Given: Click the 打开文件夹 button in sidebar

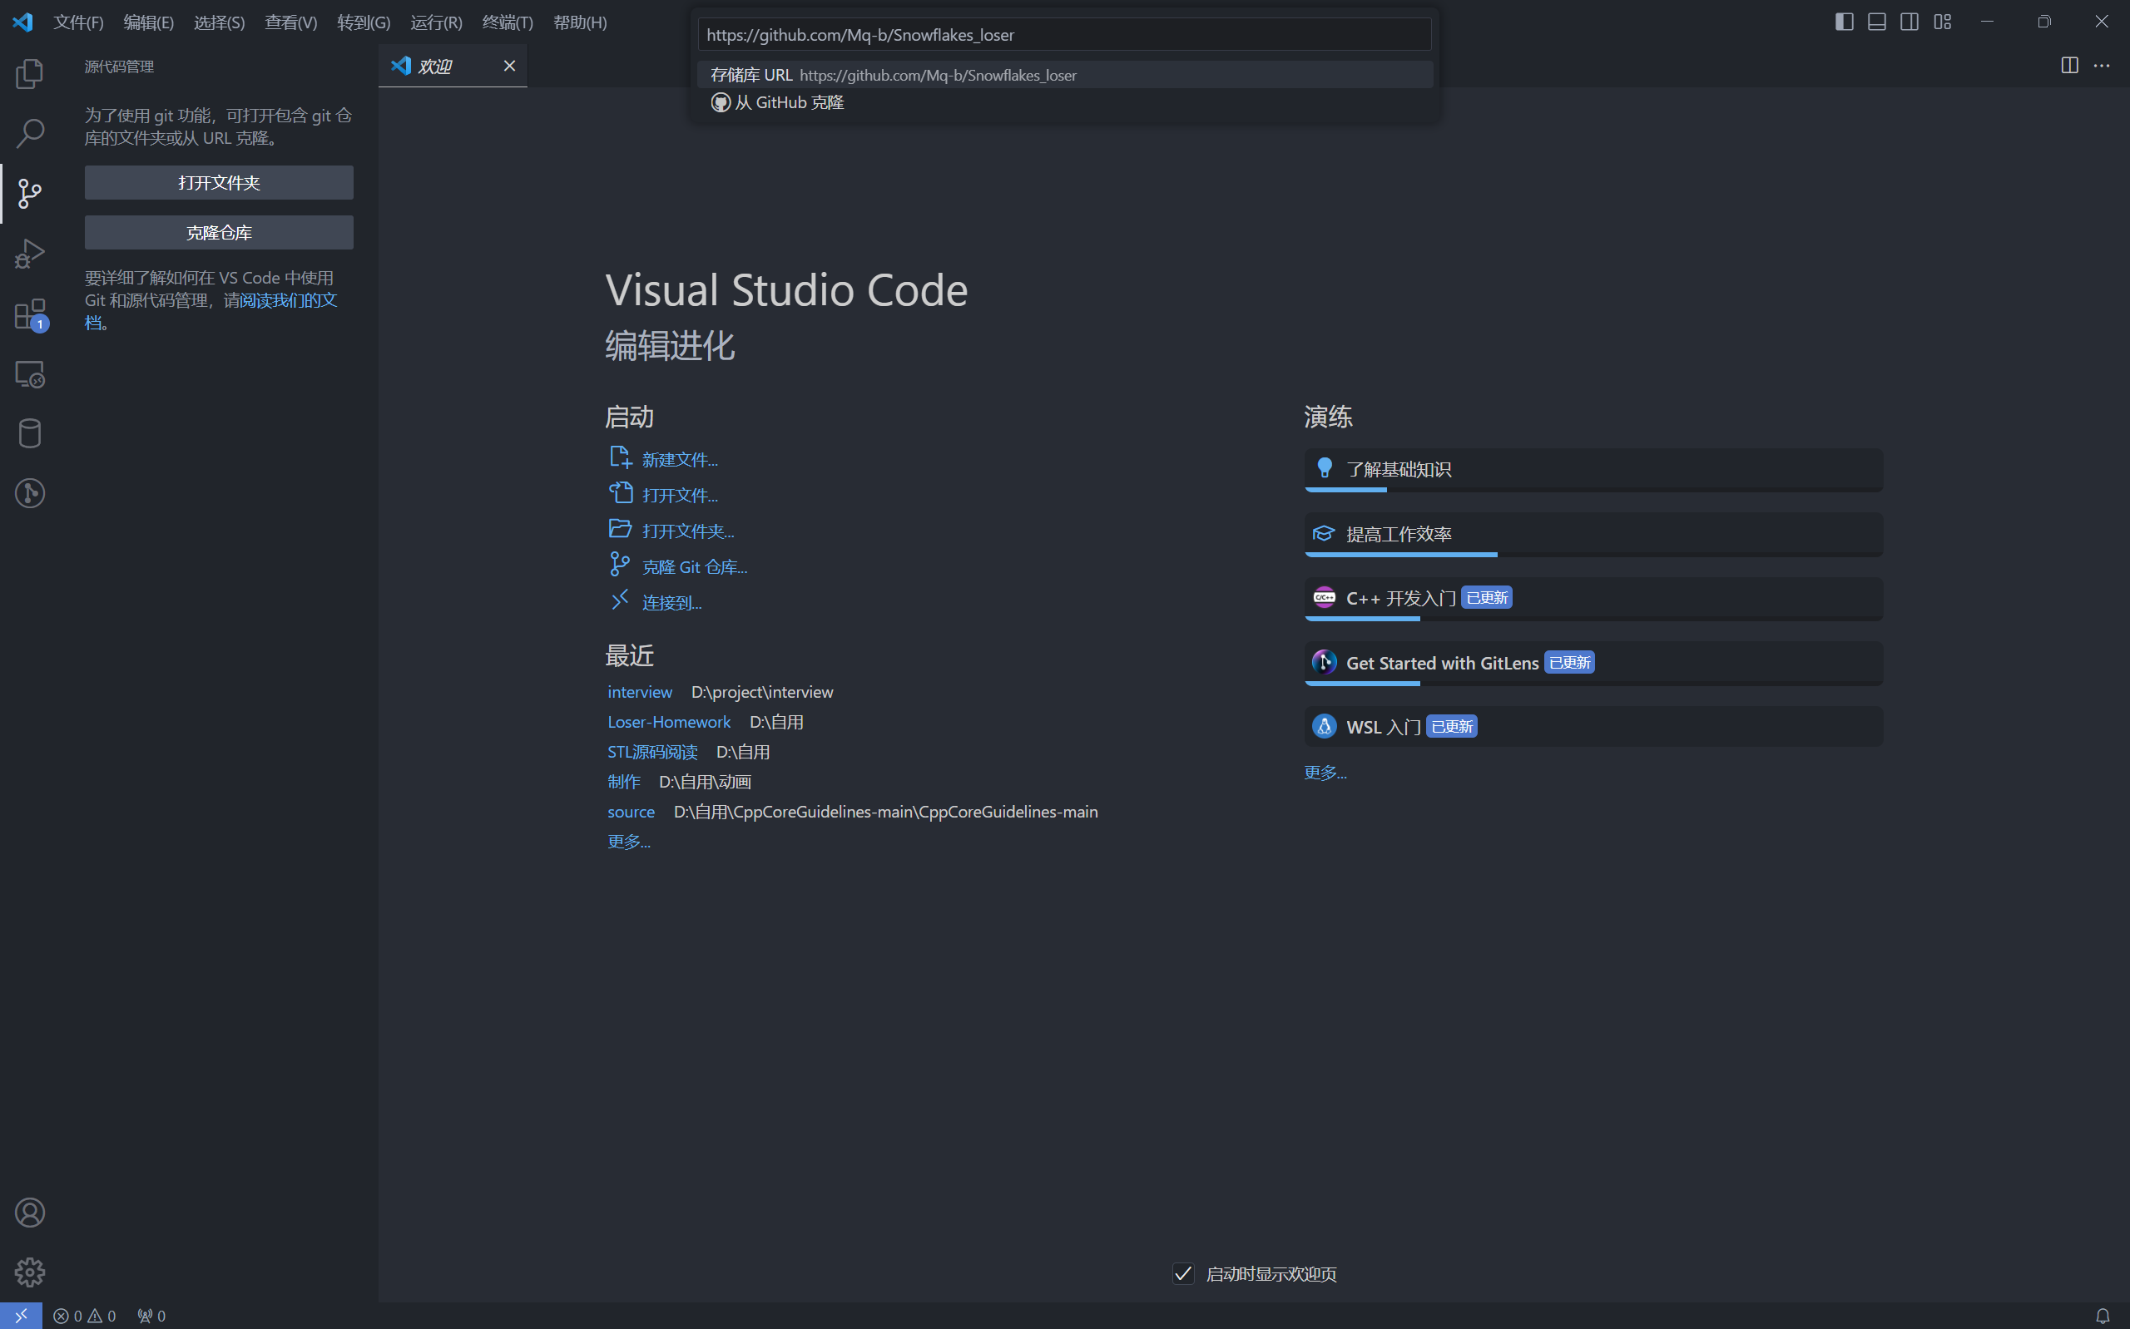Looking at the screenshot, I should tap(219, 183).
